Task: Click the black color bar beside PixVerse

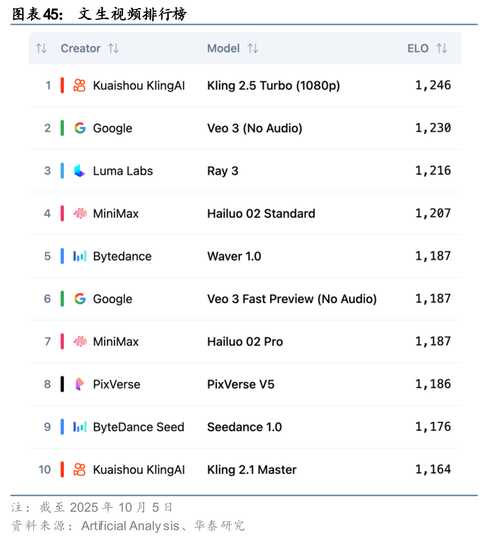Action: 62,384
